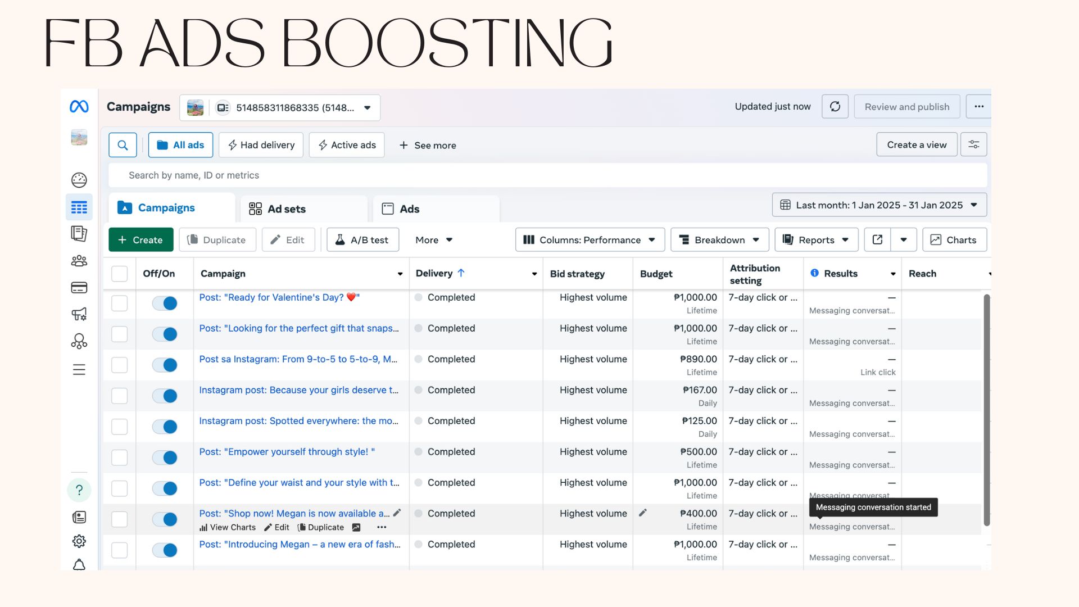Switch to the Ads tab
This screenshot has height=607, width=1079.
(409, 209)
